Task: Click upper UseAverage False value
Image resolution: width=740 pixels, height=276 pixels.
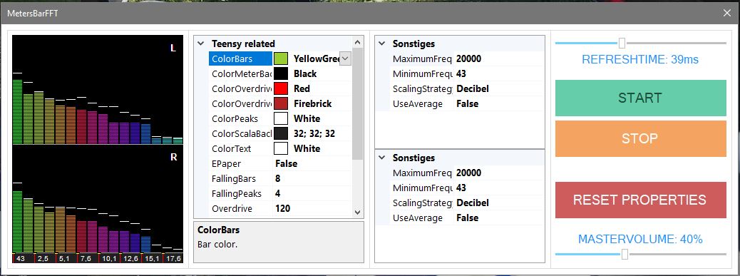Action: [x=467, y=104]
